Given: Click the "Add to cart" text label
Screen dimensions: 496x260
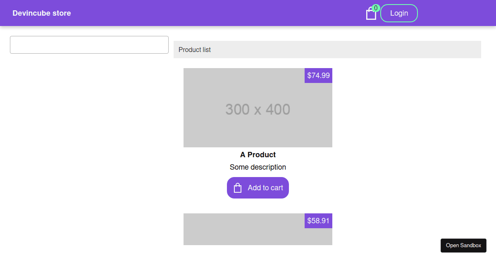Looking at the screenshot, I should (x=265, y=188).
